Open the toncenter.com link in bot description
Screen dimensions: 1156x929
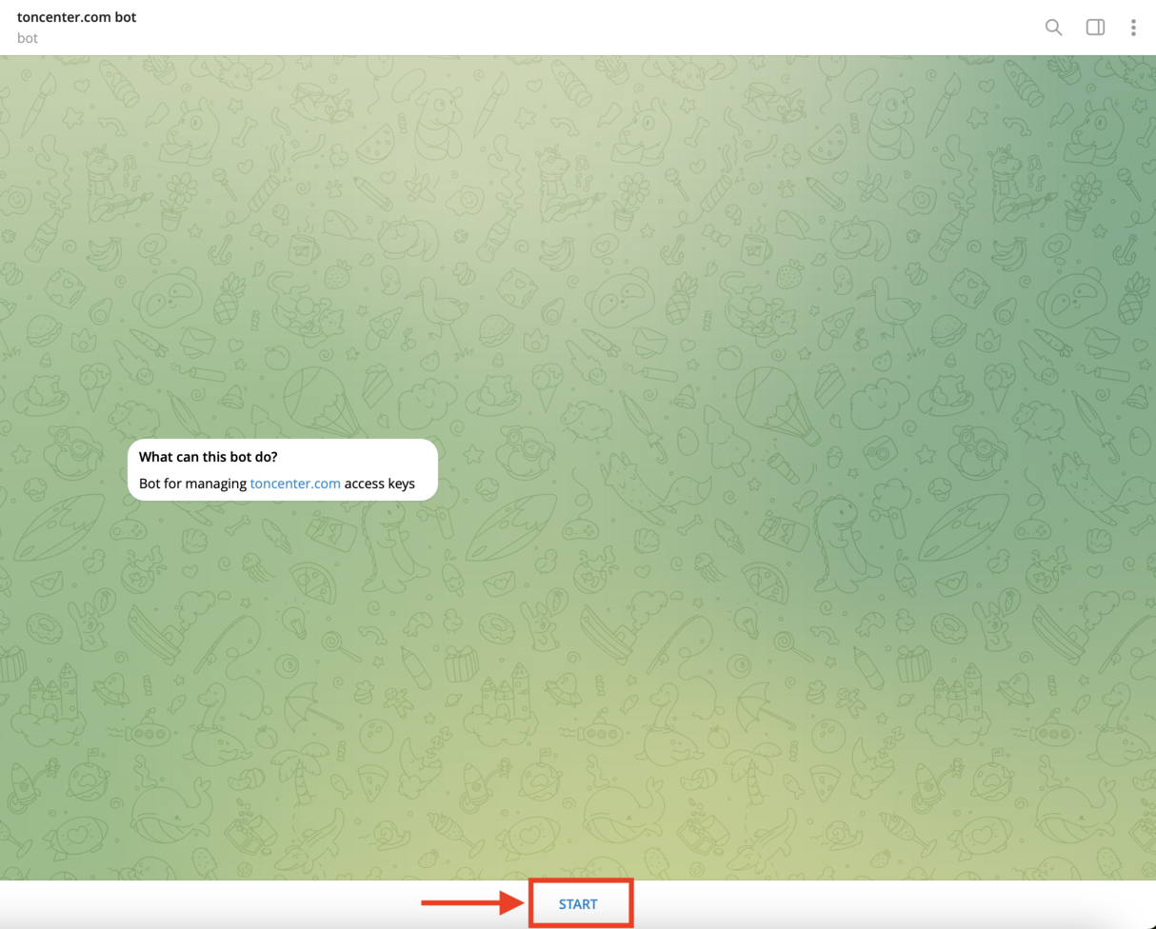tap(295, 484)
